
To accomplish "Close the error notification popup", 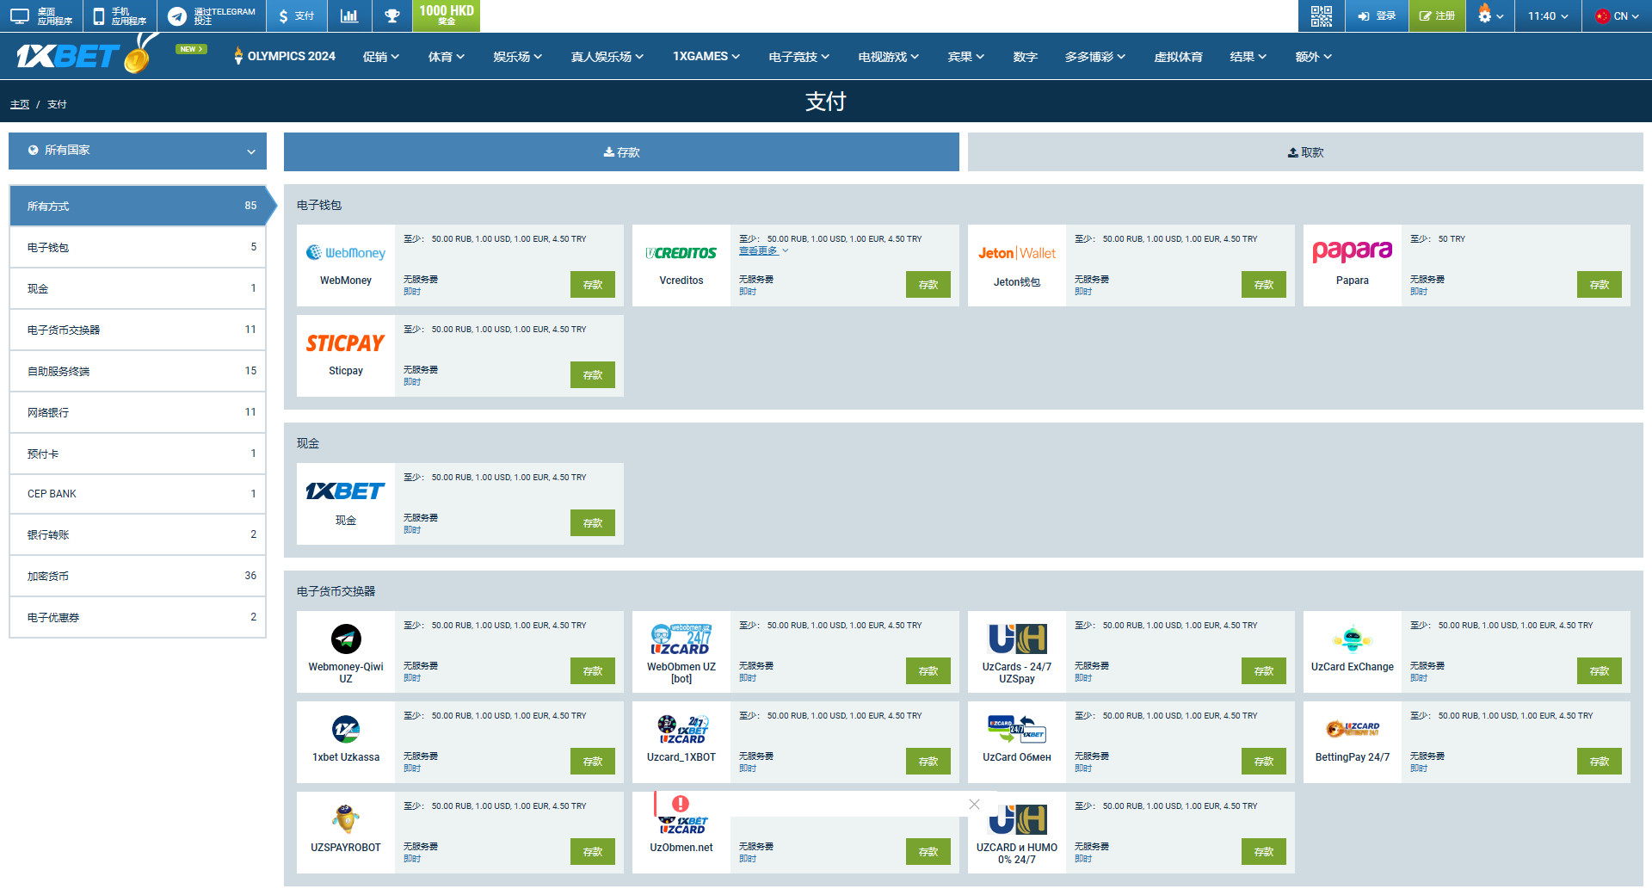I will (974, 804).
